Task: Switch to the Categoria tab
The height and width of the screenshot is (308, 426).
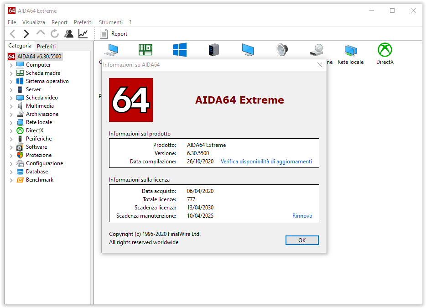Action: point(20,46)
